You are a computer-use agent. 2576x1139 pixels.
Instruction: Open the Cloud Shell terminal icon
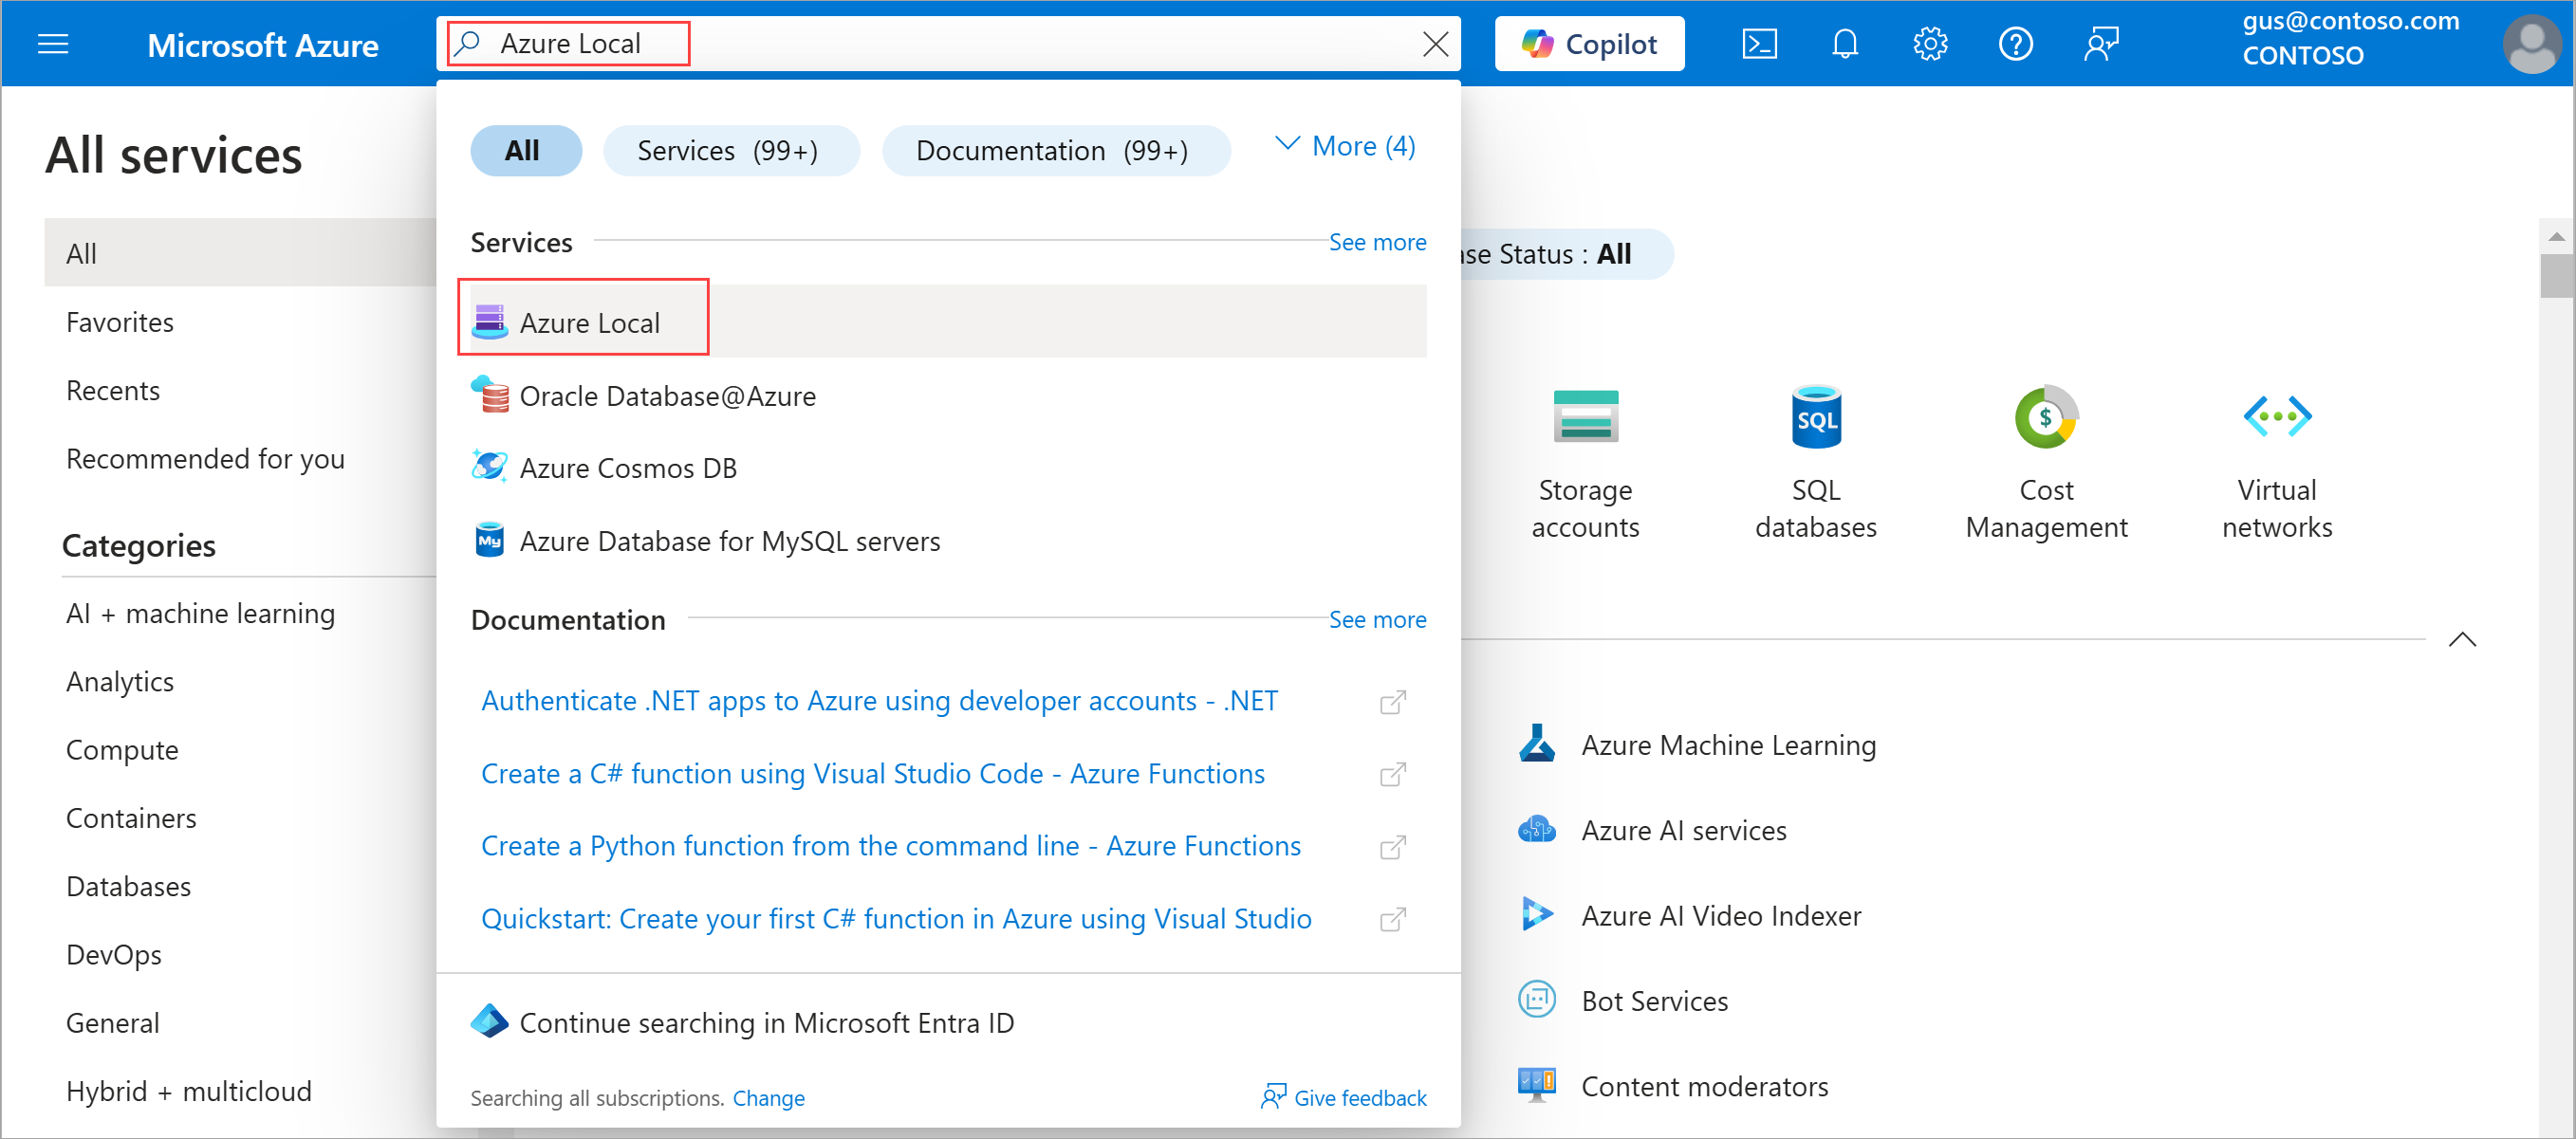click(1759, 44)
